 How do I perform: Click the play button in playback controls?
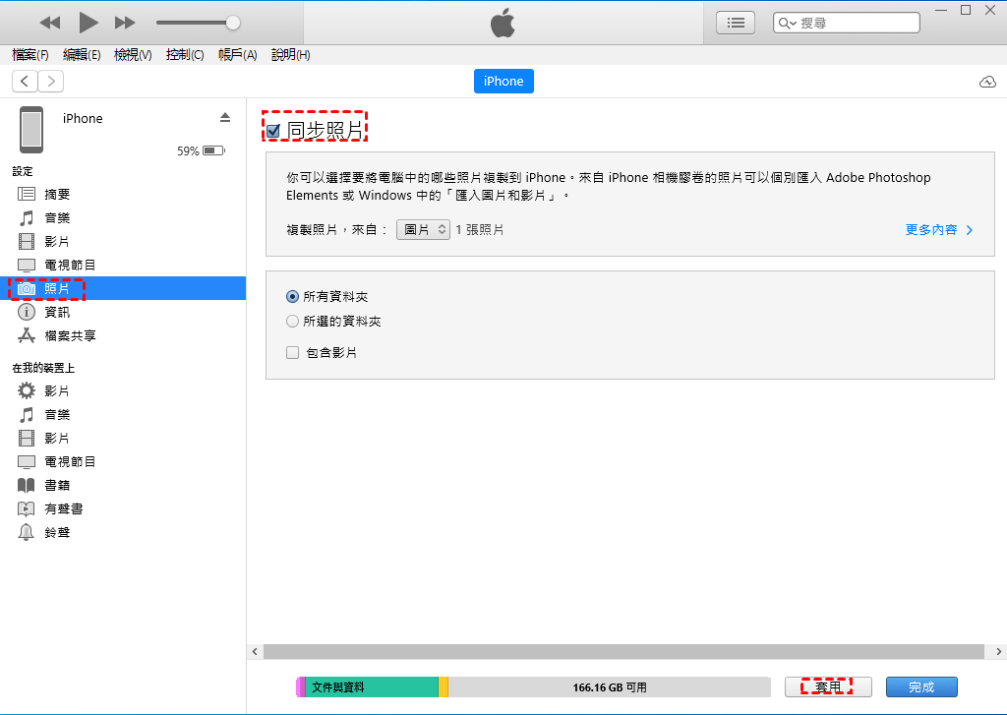(89, 22)
